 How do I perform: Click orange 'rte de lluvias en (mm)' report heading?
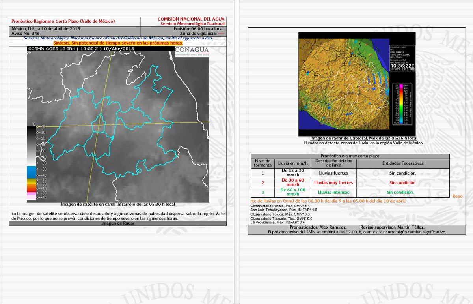(328, 201)
